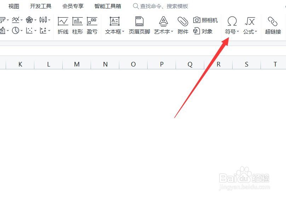Select column P header

[162, 64]
